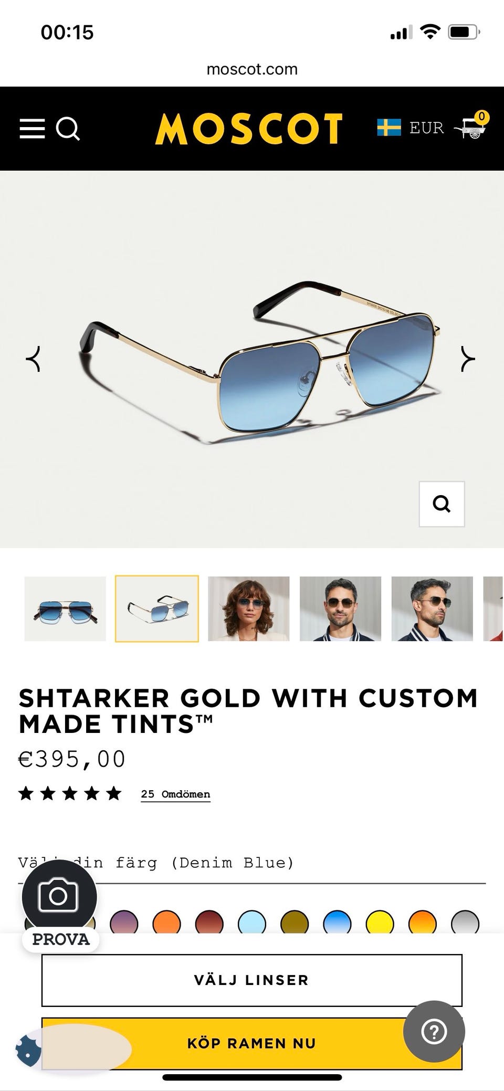Select the front-view sunglasses thumbnail
Screen dimensions: 504x1091
pyautogui.click(x=65, y=609)
